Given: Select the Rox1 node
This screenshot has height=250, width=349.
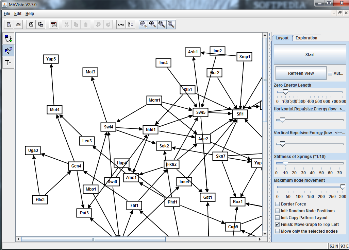Looking at the screenshot, I should (x=237, y=202).
